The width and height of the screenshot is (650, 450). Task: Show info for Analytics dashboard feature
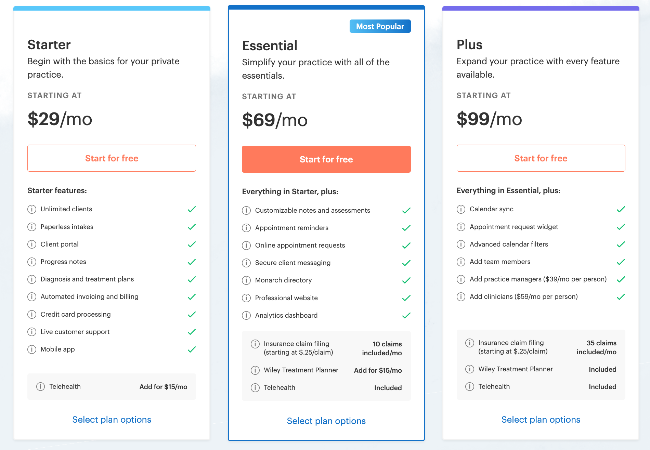[246, 315]
